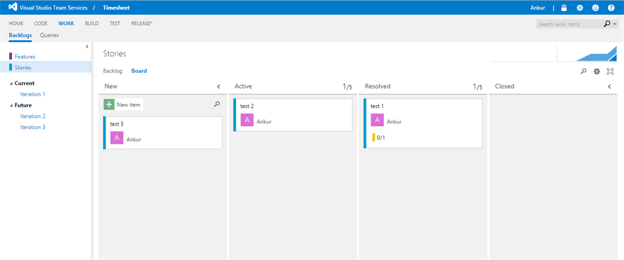Open the Iteration 1 link
The image size is (624, 260).
(x=33, y=94)
